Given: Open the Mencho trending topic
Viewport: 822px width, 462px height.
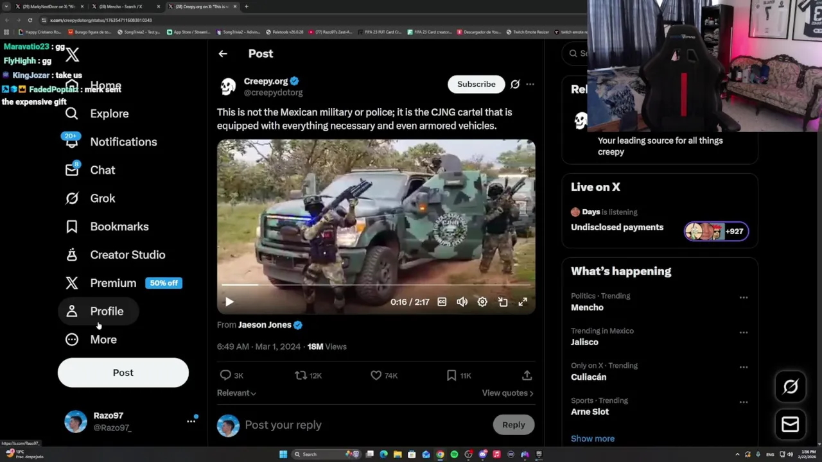Looking at the screenshot, I should tap(587, 307).
